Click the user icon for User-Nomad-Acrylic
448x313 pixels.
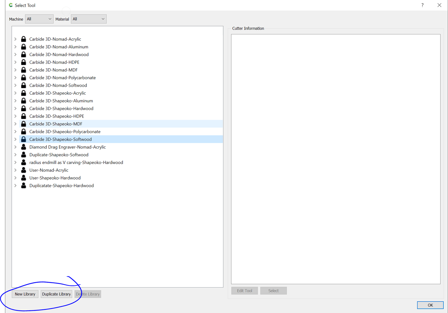(23, 170)
